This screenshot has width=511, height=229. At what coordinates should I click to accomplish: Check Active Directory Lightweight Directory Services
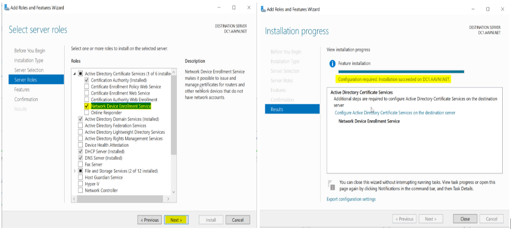(x=81, y=132)
